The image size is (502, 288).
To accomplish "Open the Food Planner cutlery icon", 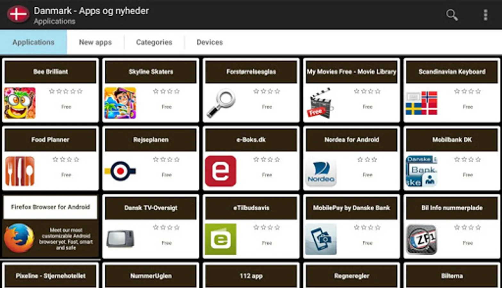I will (20, 171).
